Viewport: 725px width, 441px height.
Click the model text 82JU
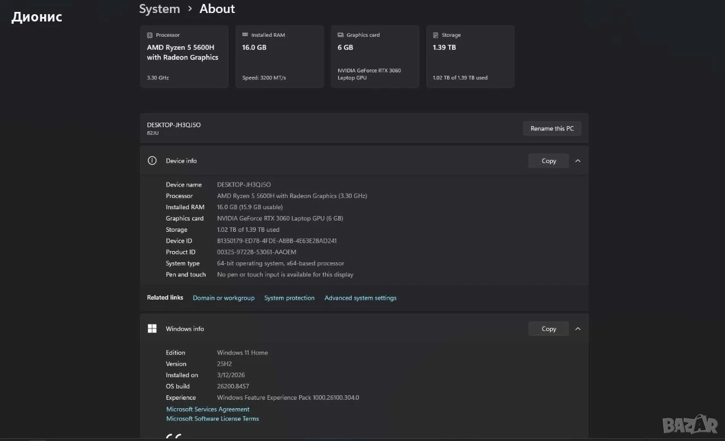tap(153, 133)
